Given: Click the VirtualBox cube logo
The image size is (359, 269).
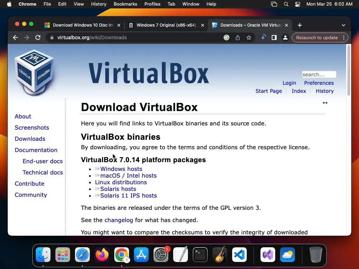Looking at the screenshot, I should coord(34,73).
